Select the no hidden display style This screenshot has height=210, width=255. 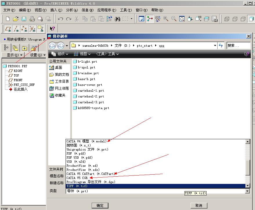[x=243, y=19]
